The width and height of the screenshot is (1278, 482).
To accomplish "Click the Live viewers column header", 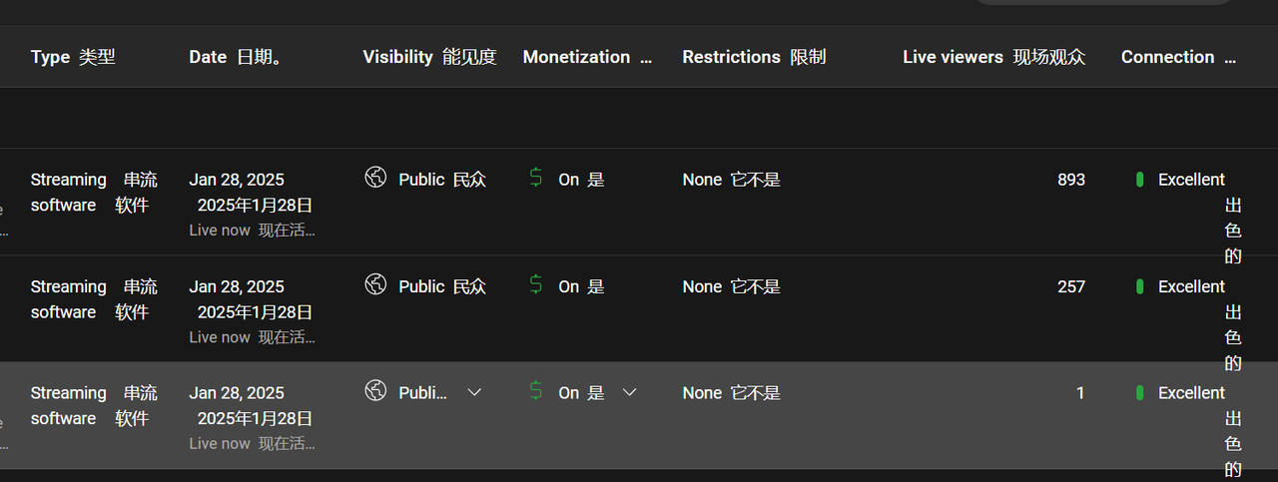I will click(993, 57).
